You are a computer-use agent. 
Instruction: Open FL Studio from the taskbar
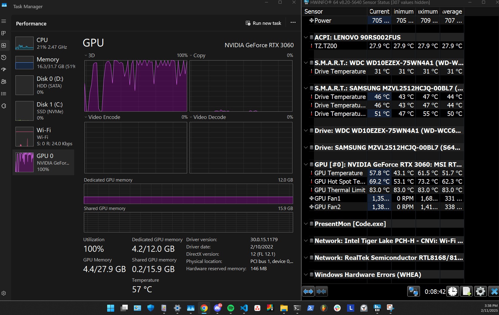coord(324,308)
